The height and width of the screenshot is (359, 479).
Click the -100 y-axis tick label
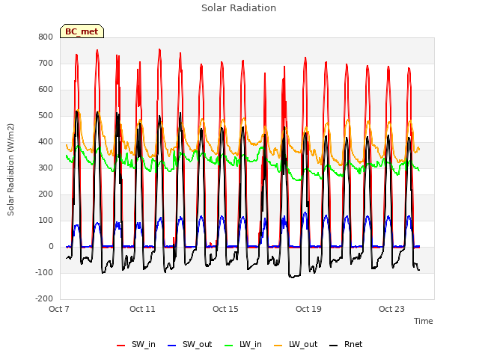(44, 272)
